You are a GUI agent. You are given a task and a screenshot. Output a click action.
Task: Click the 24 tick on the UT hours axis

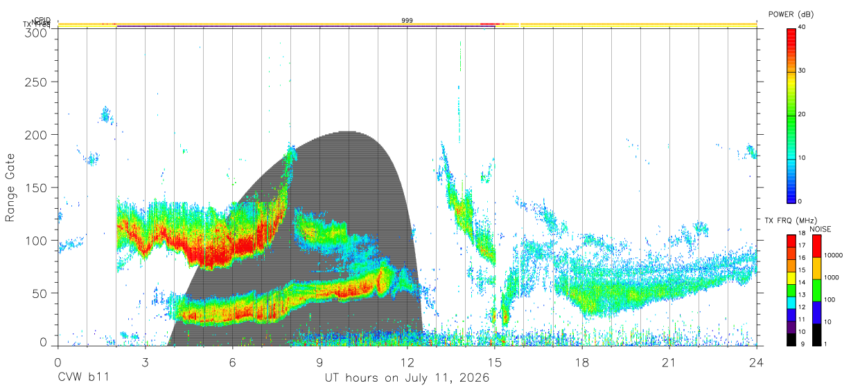(756, 362)
